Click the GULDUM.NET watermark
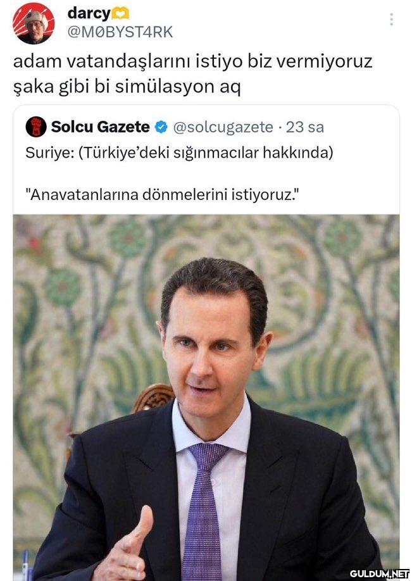This screenshot has width=412, height=581. (379, 573)
